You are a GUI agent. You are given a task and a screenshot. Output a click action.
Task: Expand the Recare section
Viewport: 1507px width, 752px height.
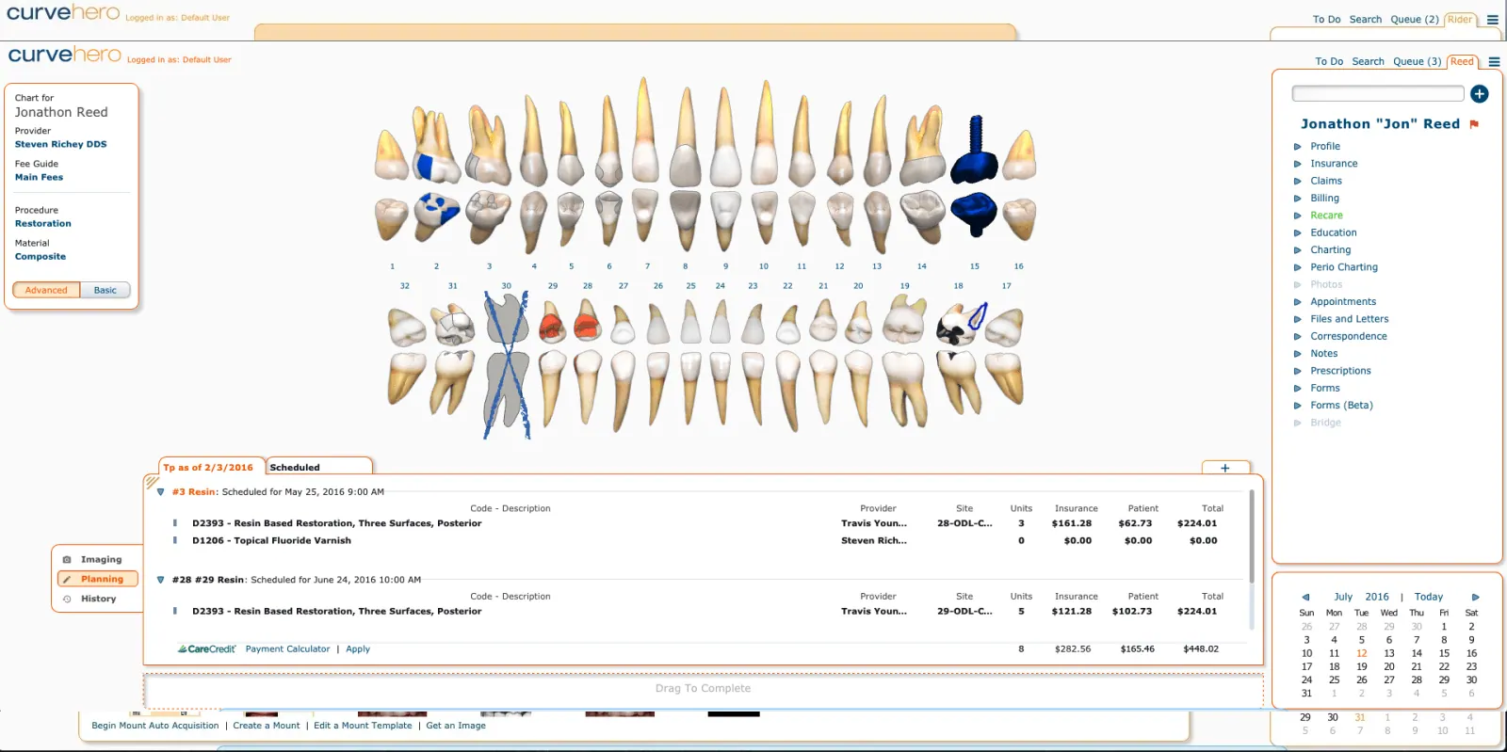pos(1297,216)
